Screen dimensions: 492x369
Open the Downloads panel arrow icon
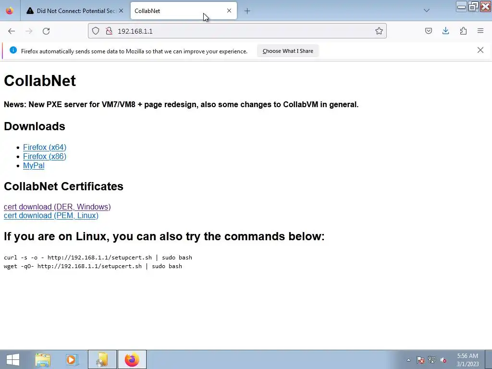coord(445,31)
